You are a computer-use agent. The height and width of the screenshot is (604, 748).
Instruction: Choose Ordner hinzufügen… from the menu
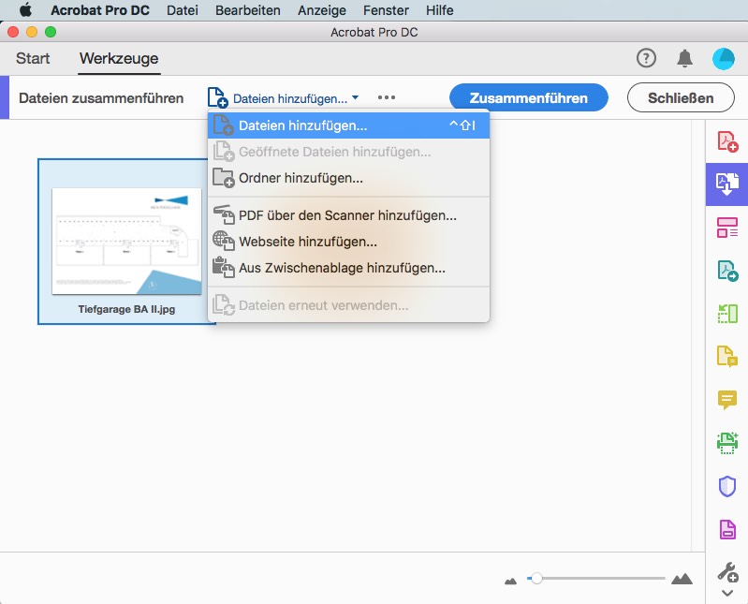(348, 178)
